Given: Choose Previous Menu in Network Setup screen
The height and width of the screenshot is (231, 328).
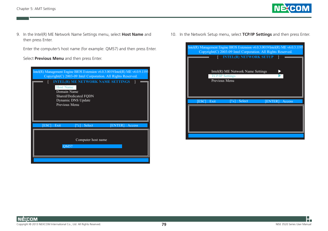Looking at the screenshot, I should coord(223,81).
